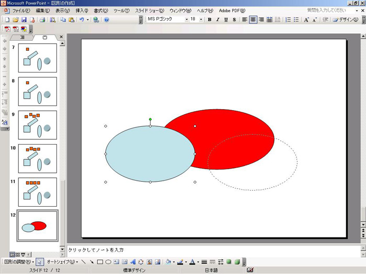Open the 図形の調整 draw menu
Image resolution: width=366 pixels, height=274 pixels.
[x=19, y=262]
